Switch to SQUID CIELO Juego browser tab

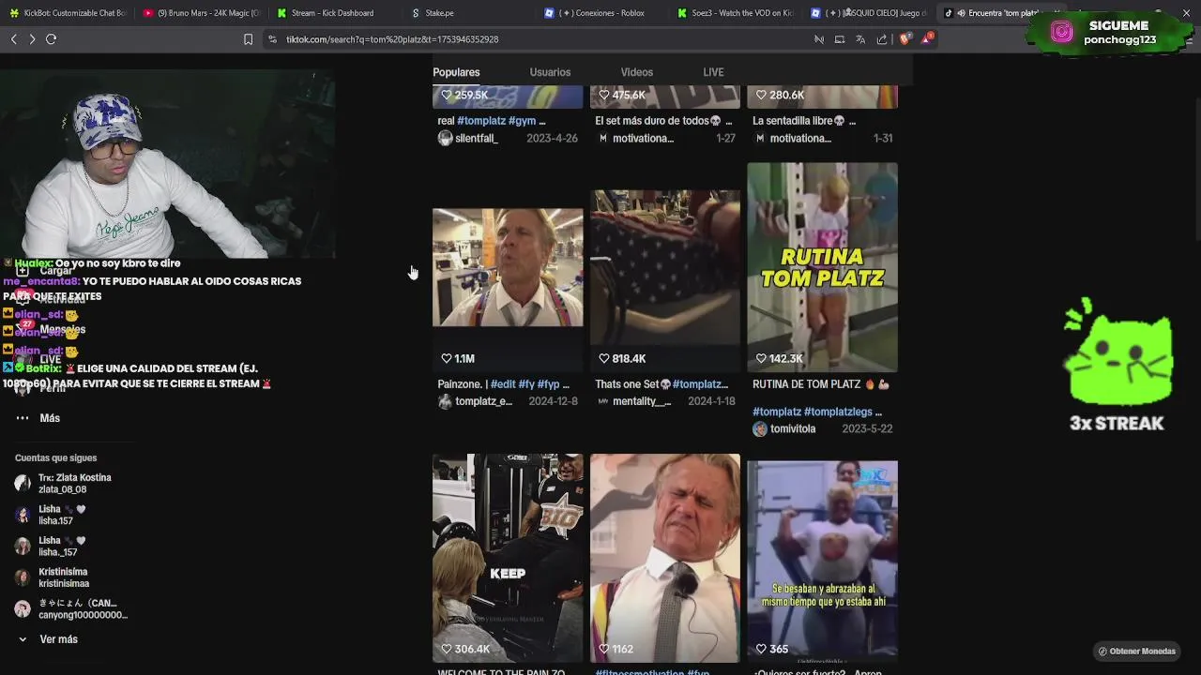point(869,13)
